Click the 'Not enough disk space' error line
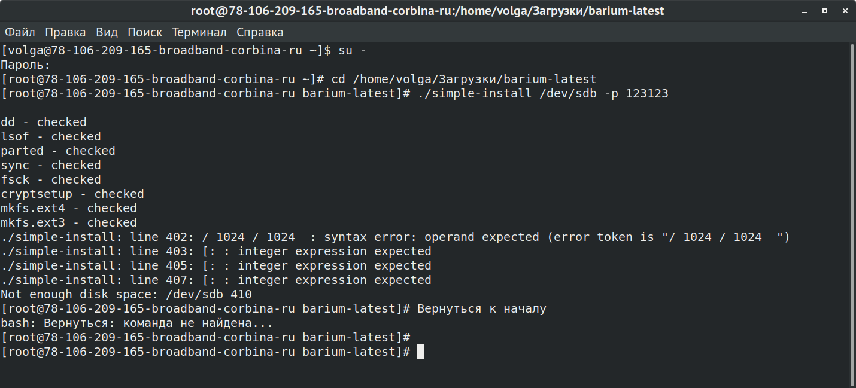Image resolution: width=856 pixels, height=388 pixels. (x=126, y=295)
